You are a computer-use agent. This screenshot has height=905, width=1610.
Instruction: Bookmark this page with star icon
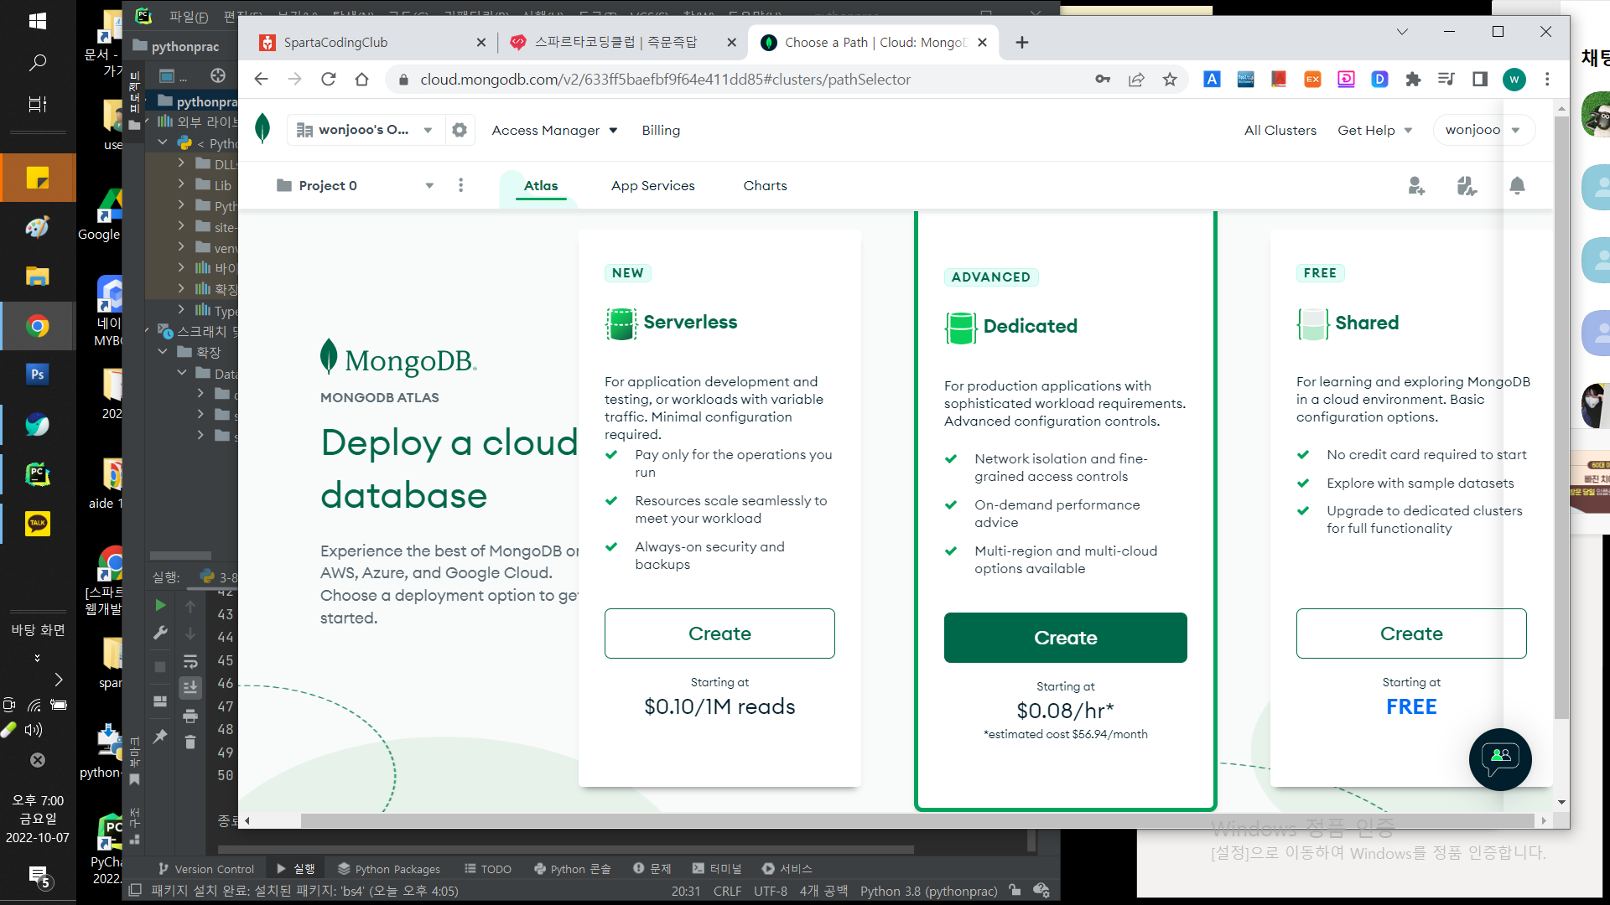1170,80
